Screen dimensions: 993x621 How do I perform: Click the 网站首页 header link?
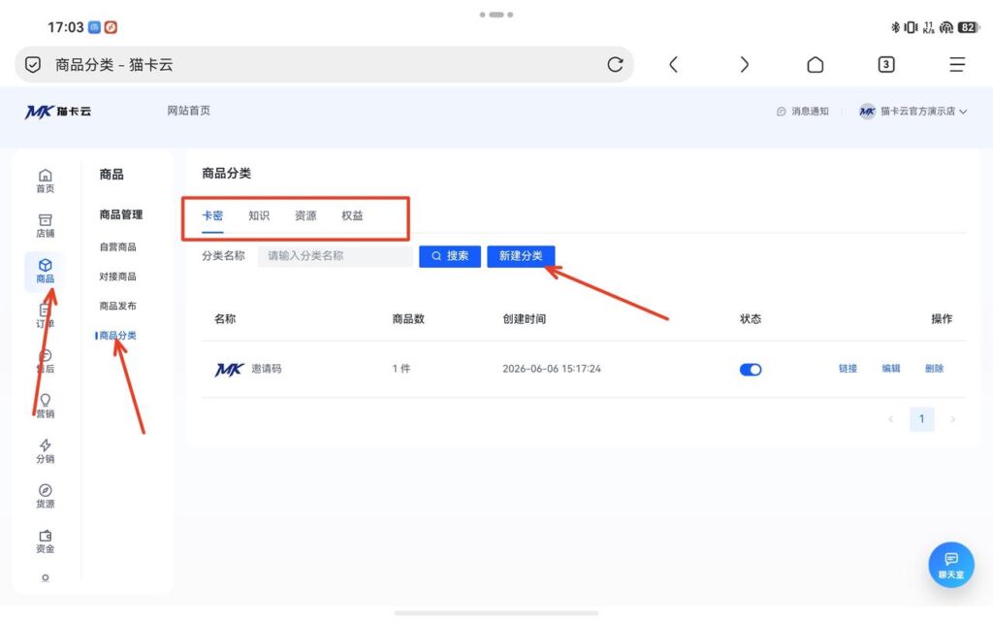(x=189, y=111)
